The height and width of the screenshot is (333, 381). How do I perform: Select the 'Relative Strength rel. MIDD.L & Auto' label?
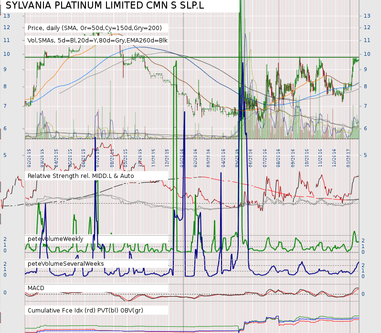pyautogui.click(x=81, y=176)
